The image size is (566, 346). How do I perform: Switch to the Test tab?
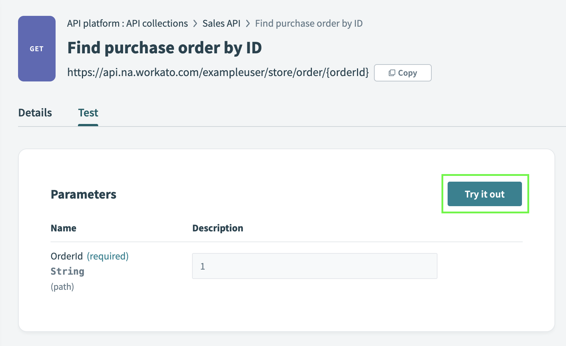point(88,112)
